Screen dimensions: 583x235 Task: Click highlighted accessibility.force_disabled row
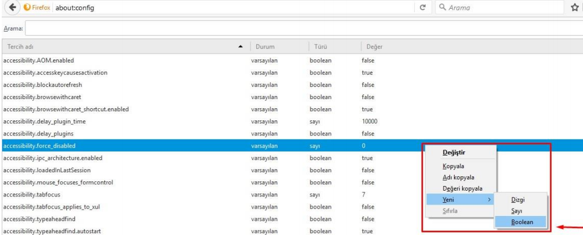point(291,146)
